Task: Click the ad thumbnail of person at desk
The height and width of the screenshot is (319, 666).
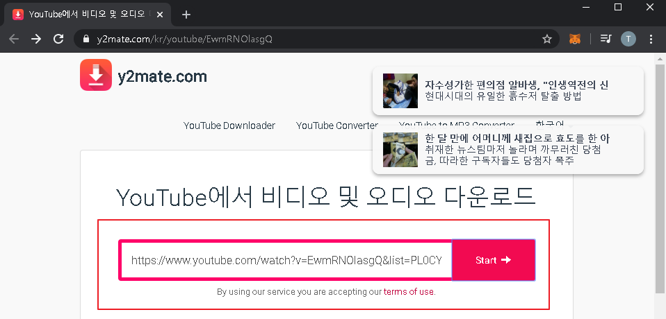Action: point(400,91)
